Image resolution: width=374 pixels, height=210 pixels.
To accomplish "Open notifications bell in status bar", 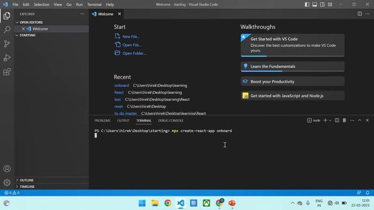I will click(368, 193).
